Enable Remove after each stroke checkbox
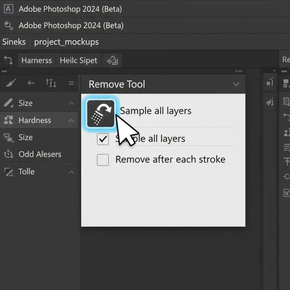Image resolution: width=290 pixels, height=290 pixels. click(103, 160)
